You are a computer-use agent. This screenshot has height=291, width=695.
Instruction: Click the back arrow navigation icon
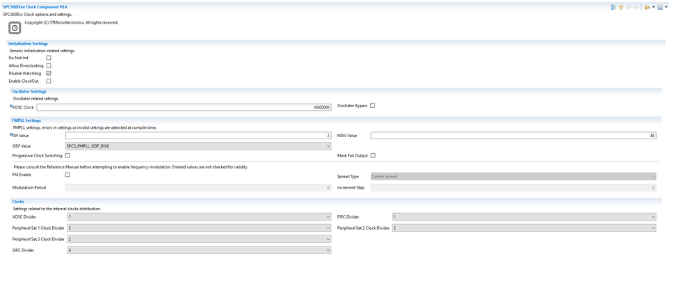pyautogui.click(x=628, y=7)
